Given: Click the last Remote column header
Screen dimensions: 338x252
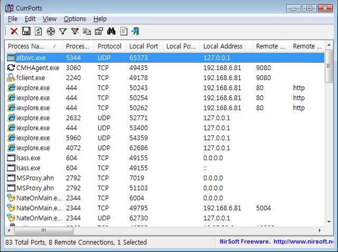Looking at the screenshot, I should pos(307,46).
